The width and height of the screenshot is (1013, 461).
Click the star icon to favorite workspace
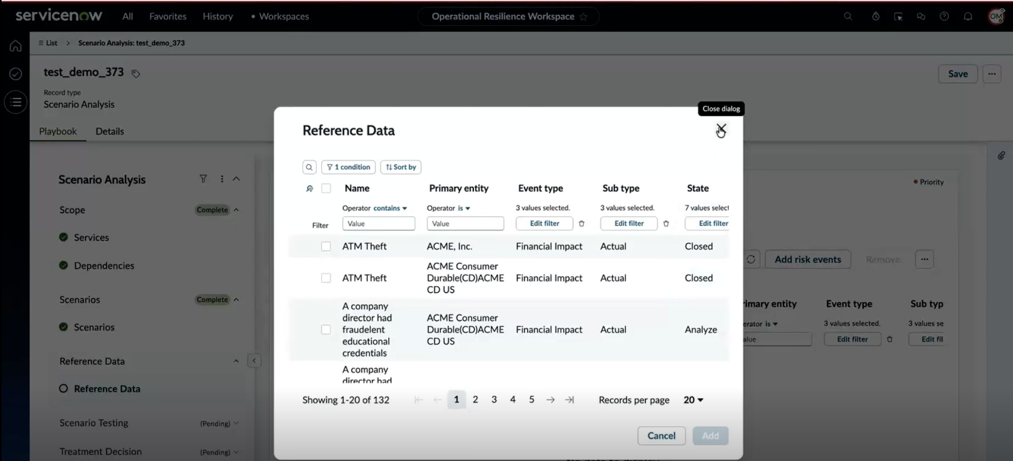point(584,17)
